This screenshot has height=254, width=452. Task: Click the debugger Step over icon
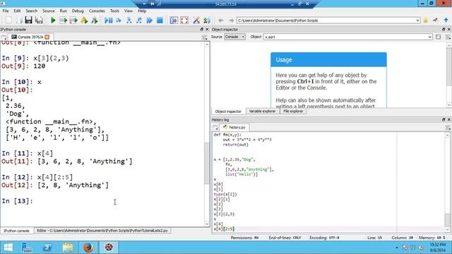tap(119, 20)
